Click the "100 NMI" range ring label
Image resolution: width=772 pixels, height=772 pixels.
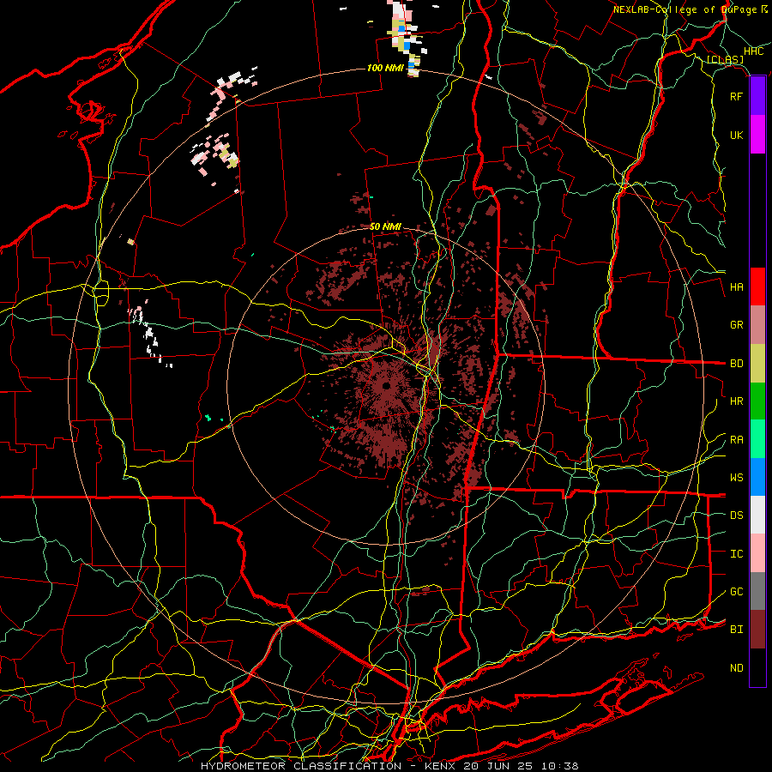[x=384, y=68]
